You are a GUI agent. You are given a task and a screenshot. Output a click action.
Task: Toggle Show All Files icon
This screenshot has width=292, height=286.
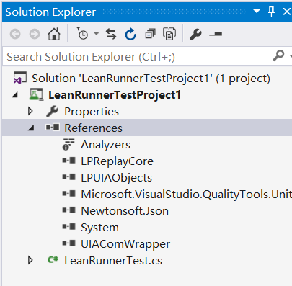pyautogui.click(x=169, y=34)
